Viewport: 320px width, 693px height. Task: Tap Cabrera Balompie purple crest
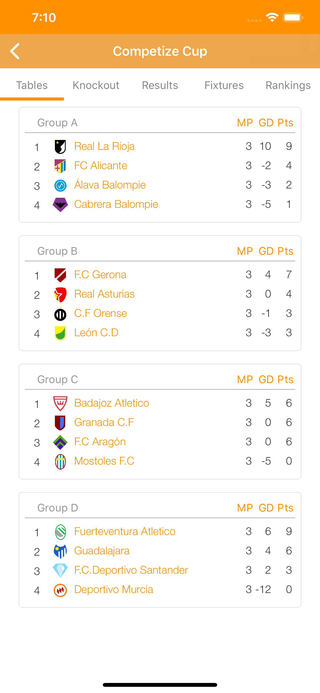(x=60, y=205)
